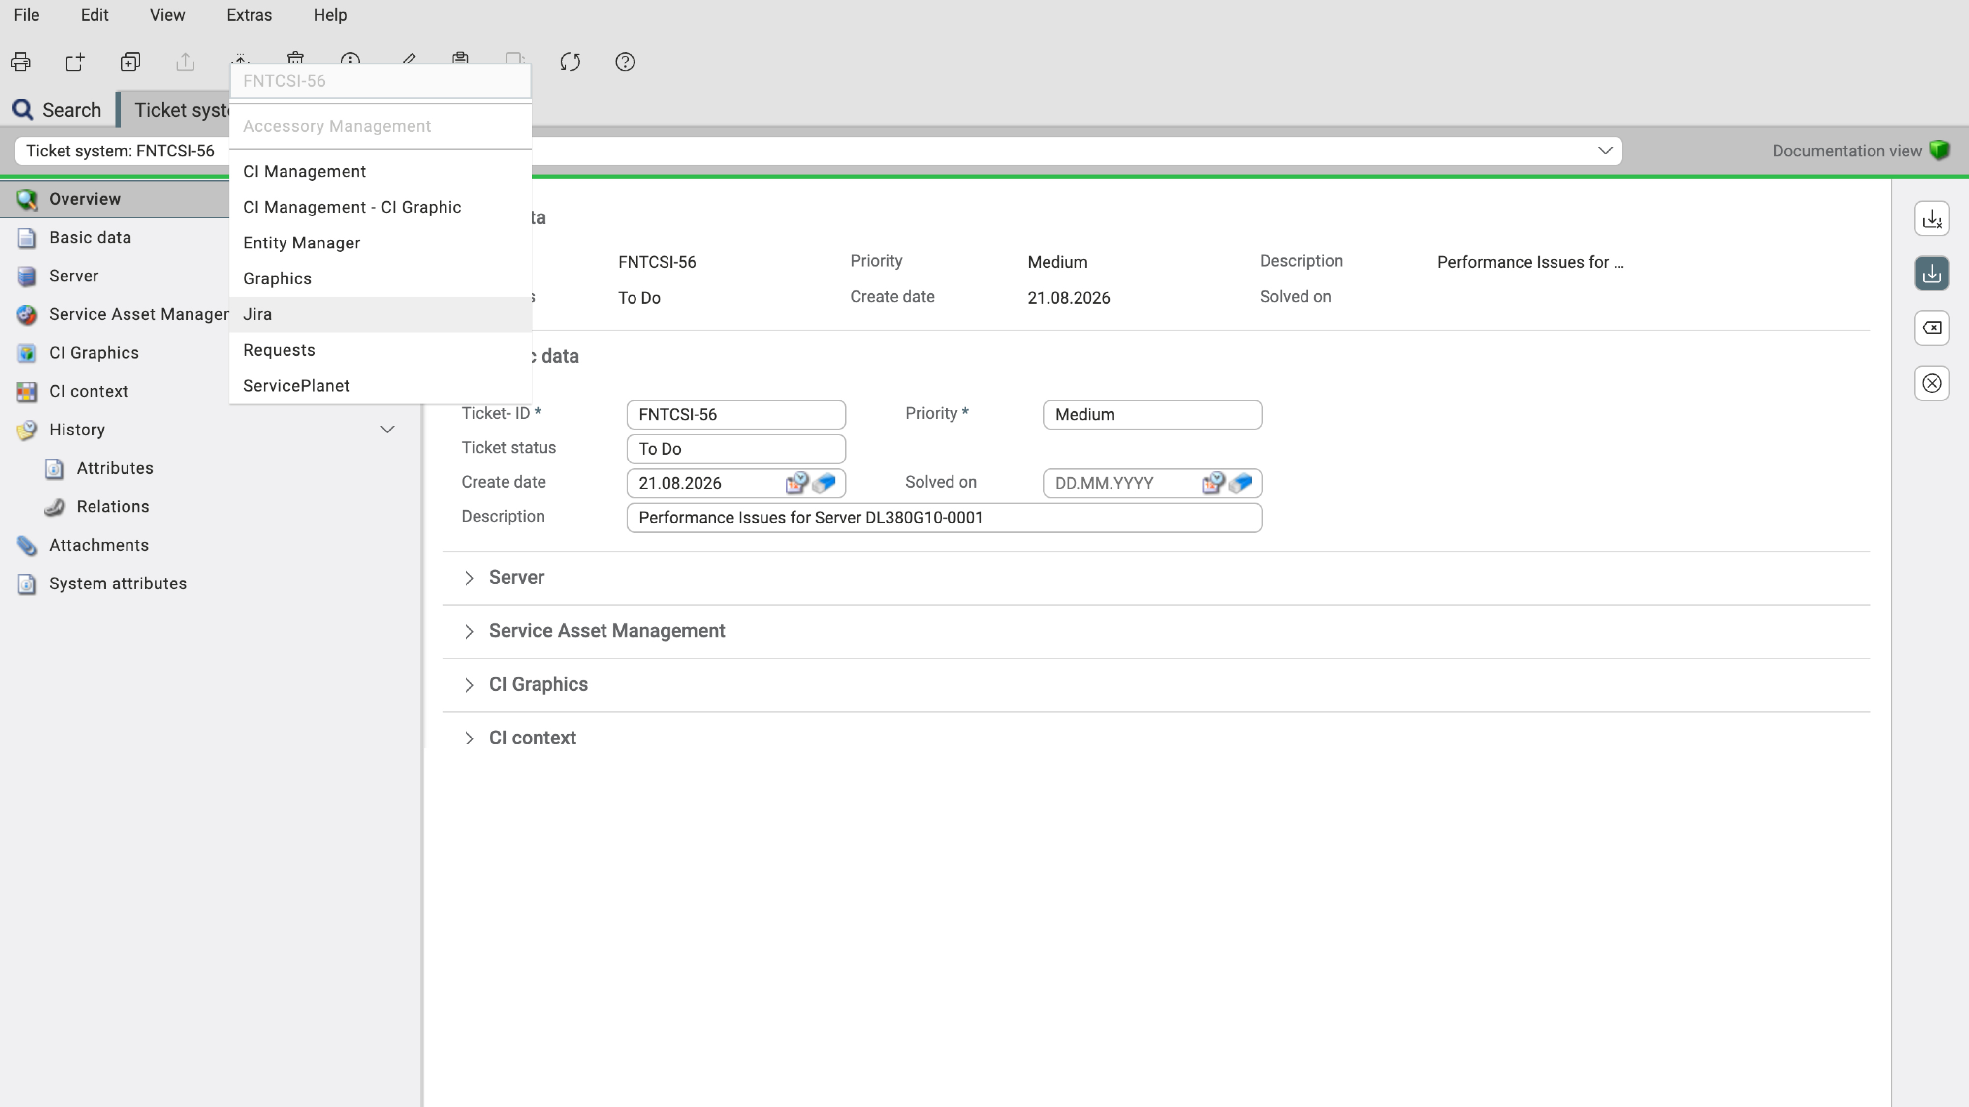The image size is (1969, 1107).
Task: Collapse the History tree chevron
Action: 387,430
